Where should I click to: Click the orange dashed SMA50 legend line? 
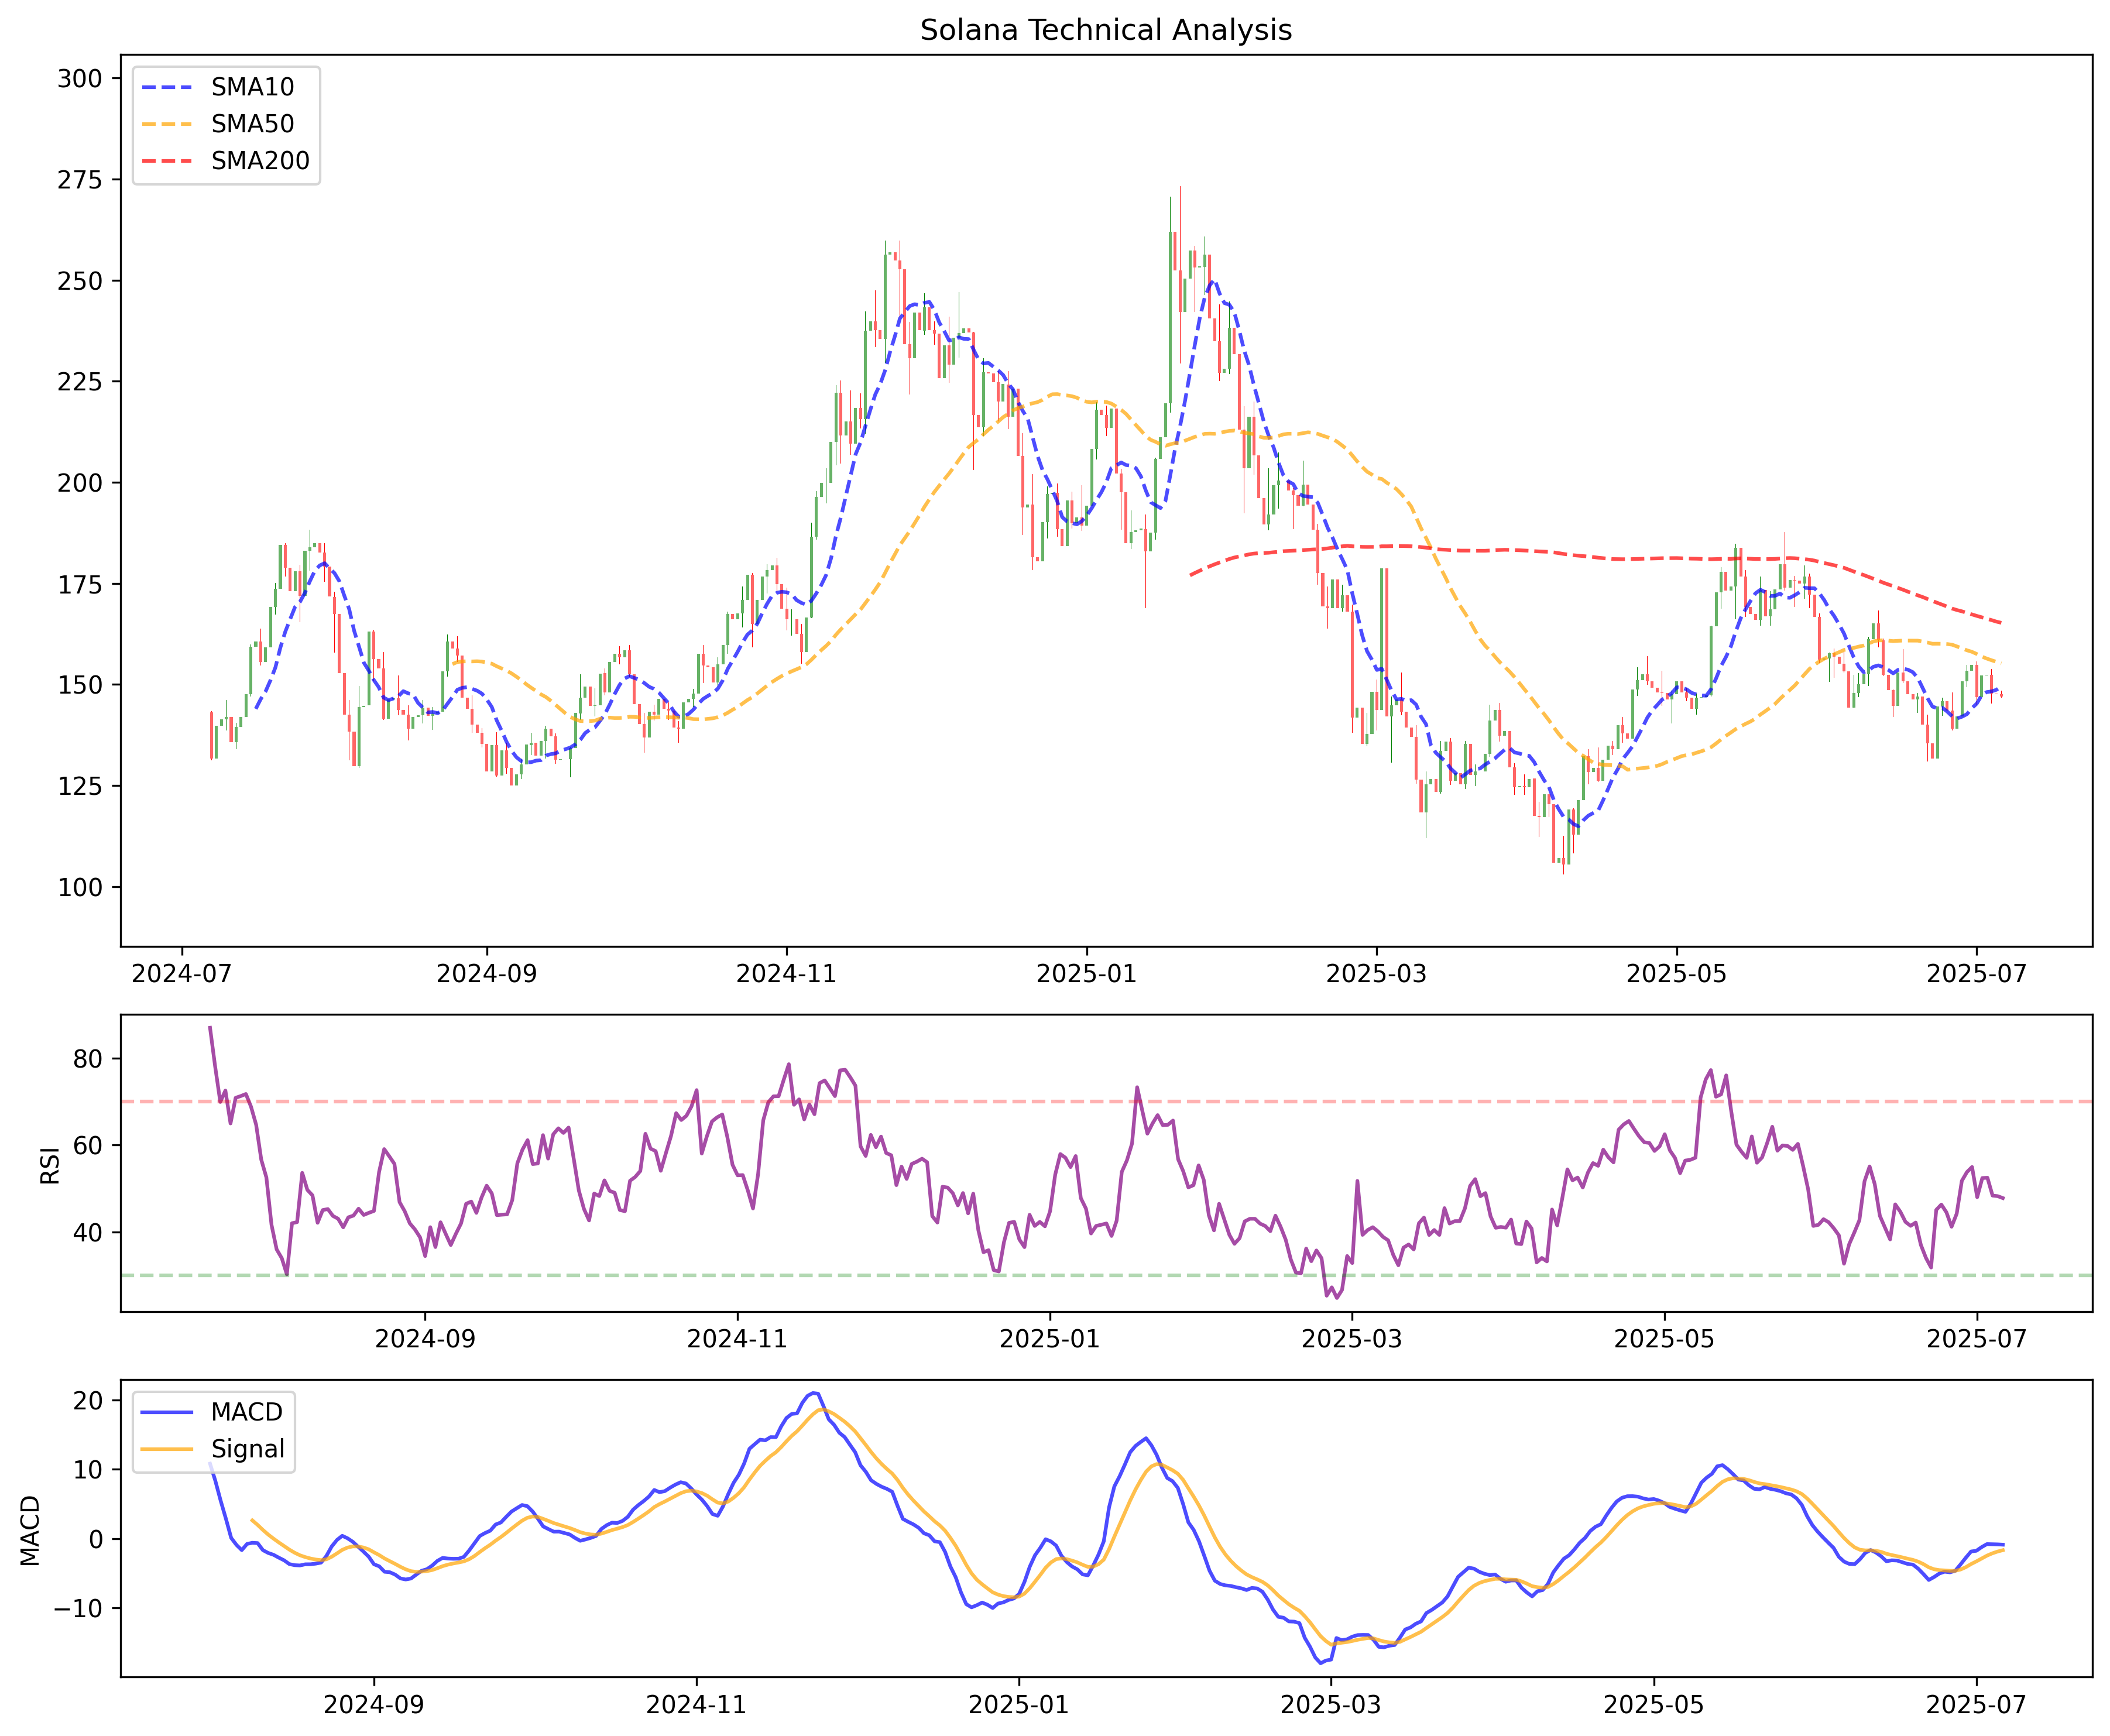167,124
